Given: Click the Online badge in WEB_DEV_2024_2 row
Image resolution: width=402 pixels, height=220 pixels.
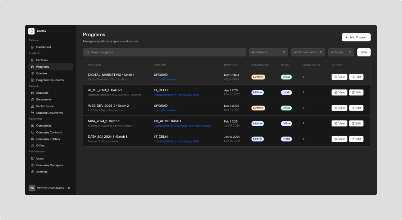Looking at the screenshot, I should click(286, 108).
